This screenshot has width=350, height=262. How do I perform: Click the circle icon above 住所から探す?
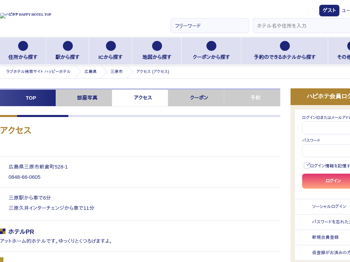[23, 46]
